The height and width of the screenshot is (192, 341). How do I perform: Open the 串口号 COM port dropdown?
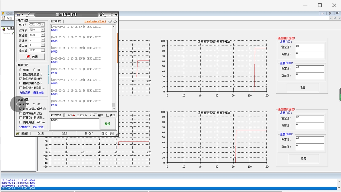(x=43, y=24)
